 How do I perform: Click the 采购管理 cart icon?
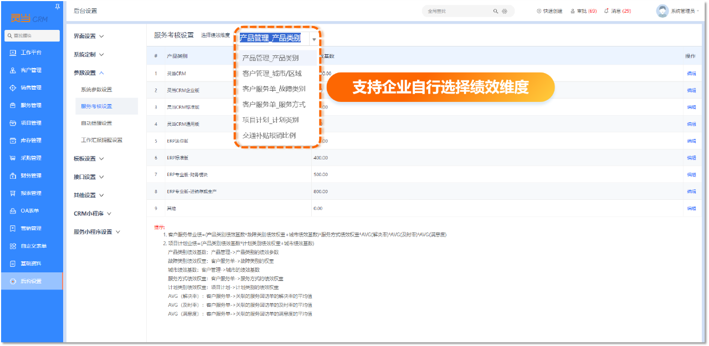pos(13,158)
